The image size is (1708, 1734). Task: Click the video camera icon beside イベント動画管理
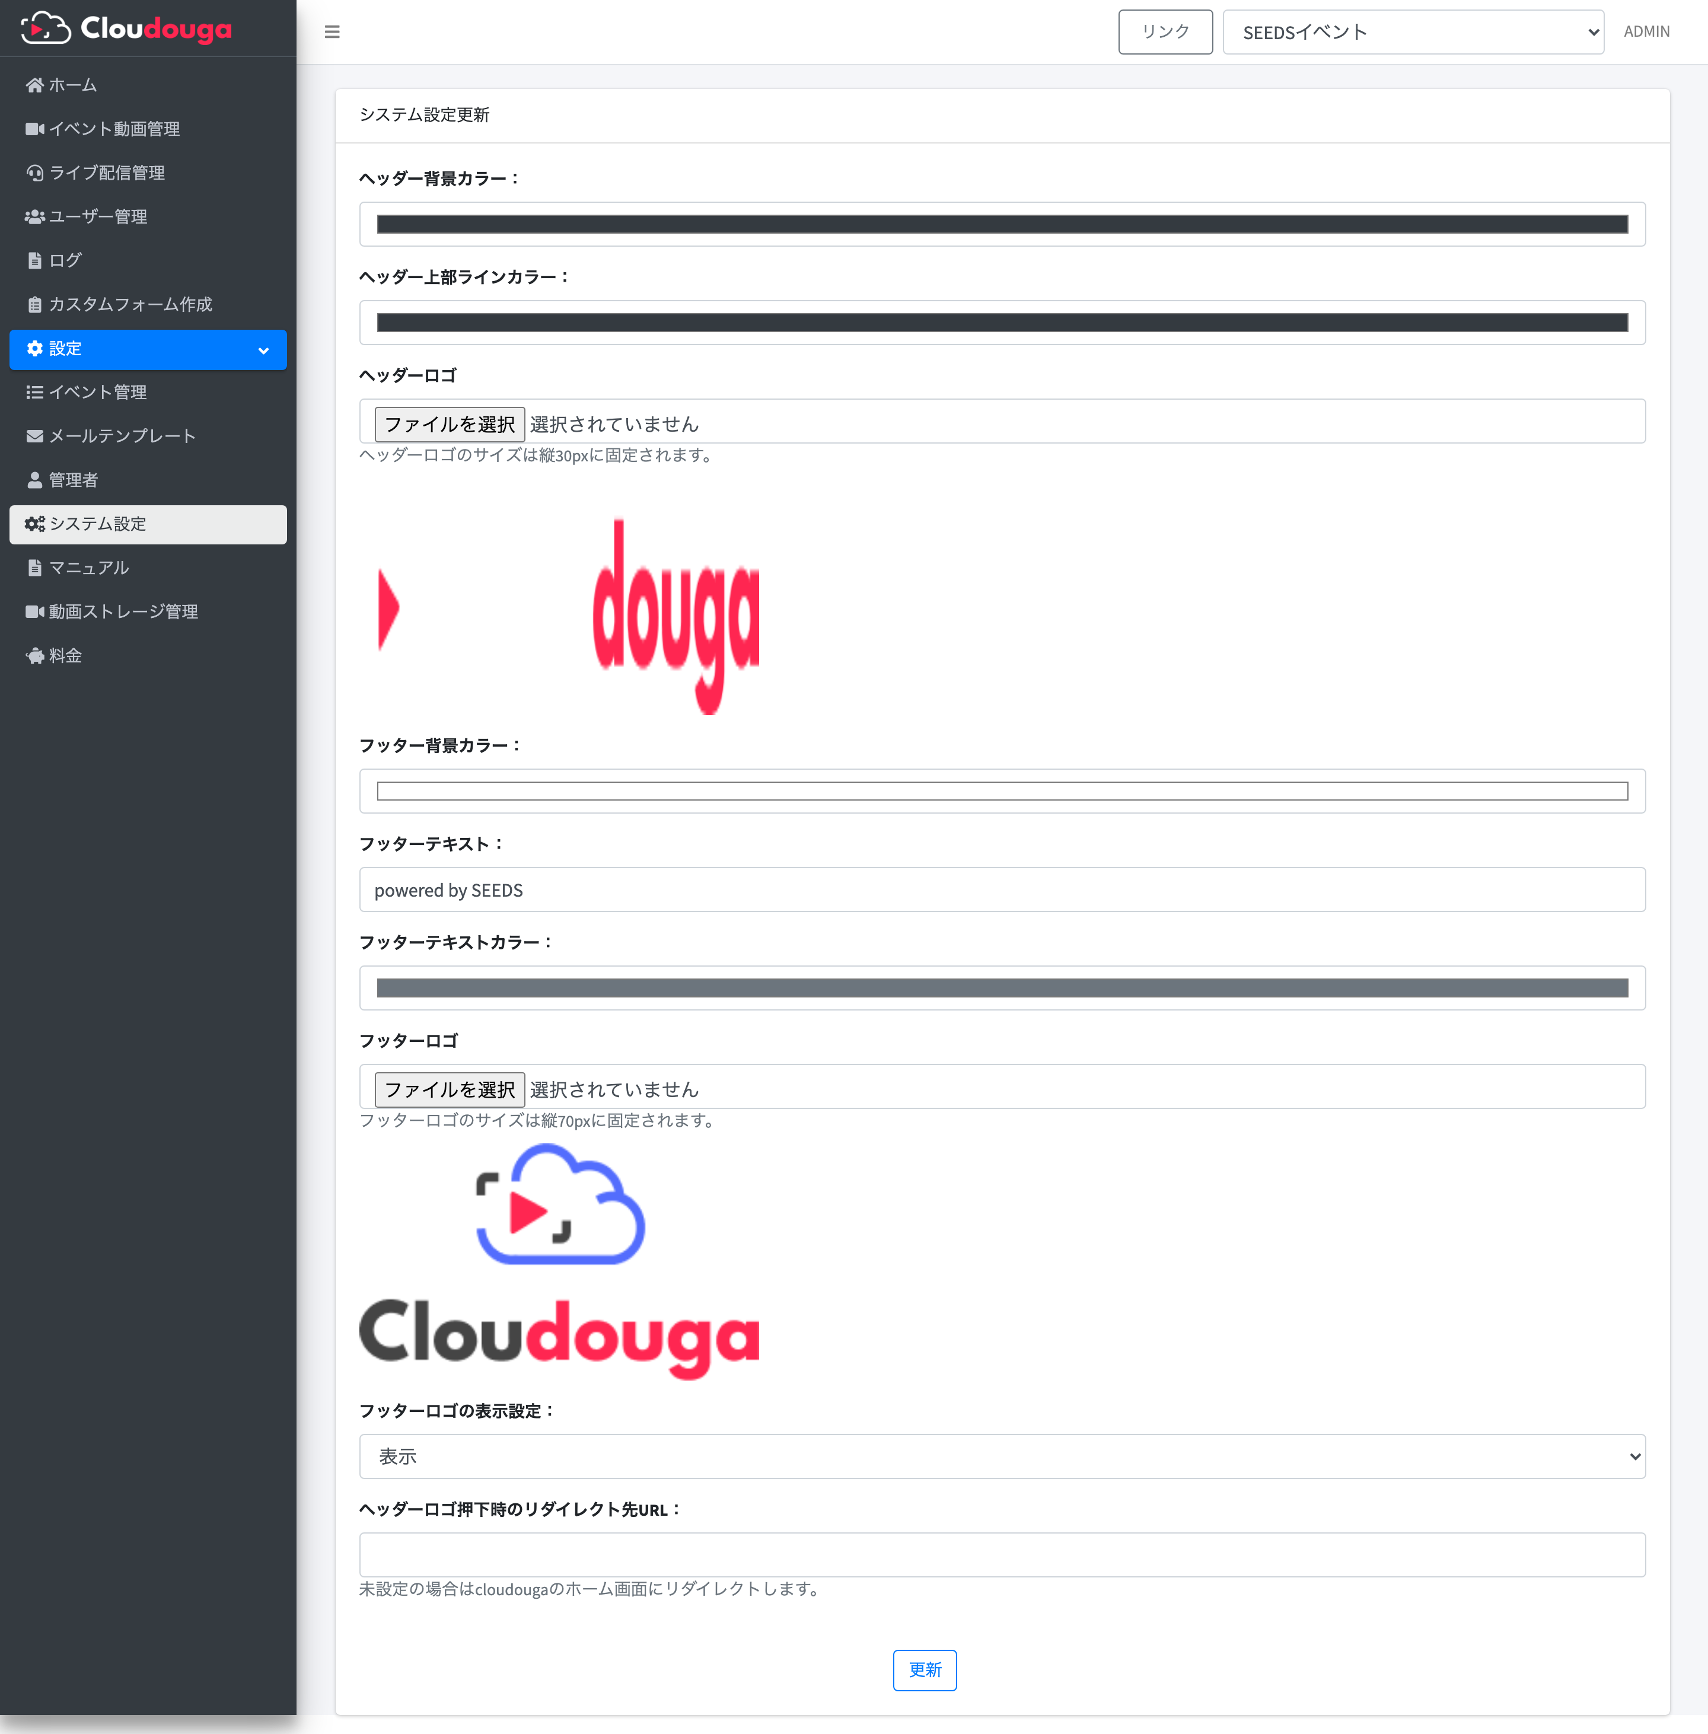[x=34, y=129]
